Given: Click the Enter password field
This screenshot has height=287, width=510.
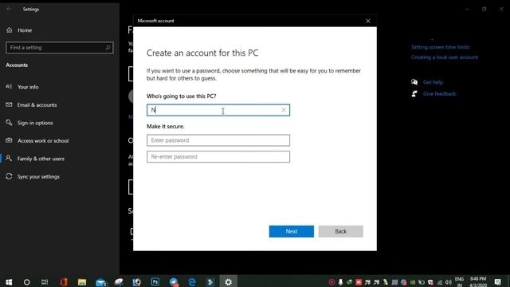Looking at the screenshot, I should pyautogui.click(x=218, y=140).
